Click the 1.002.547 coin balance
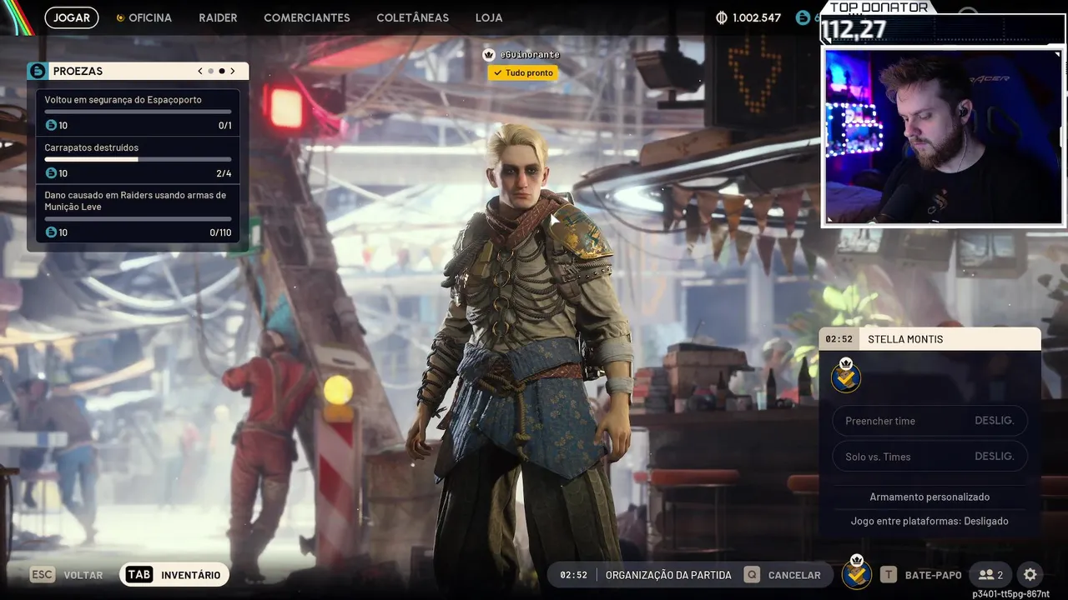Viewport: 1068px width, 600px height. coord(757,17)
